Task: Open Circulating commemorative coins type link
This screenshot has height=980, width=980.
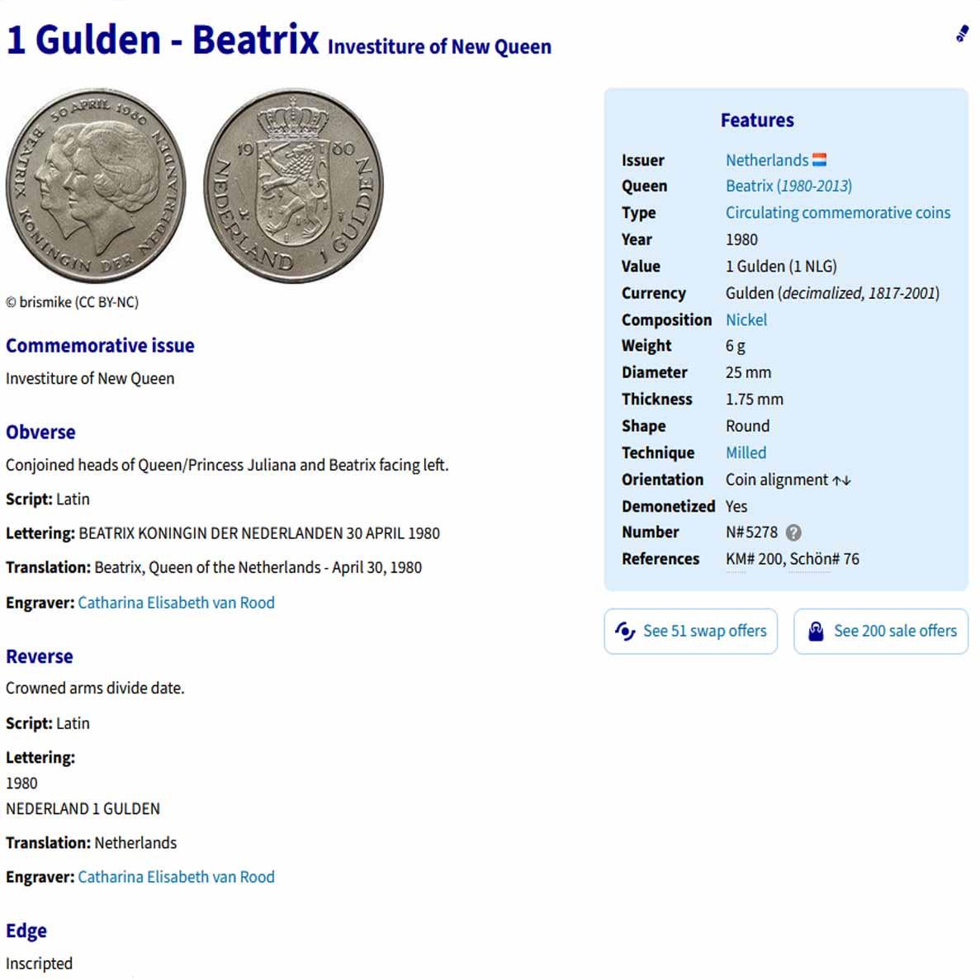Action: (x=837, y=213)
